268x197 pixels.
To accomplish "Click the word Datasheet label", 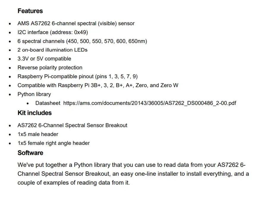I will coord(48,103).
